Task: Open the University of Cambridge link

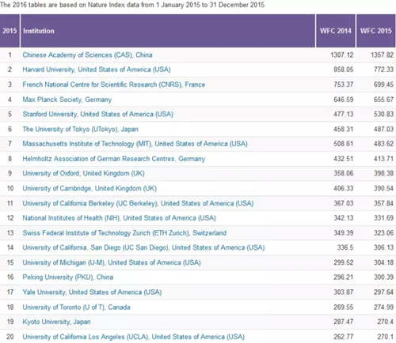Action: tap(89, 188)
